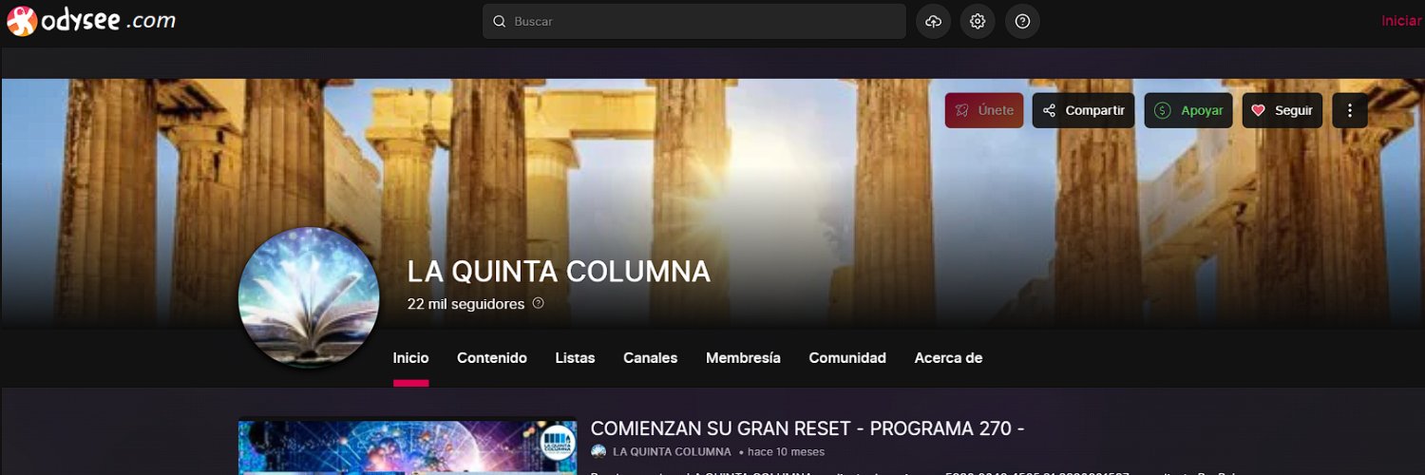Image resolution: width=1425 pixels, height=475 pixels.
Task: Open the settings gear icon
Action: 978,21
